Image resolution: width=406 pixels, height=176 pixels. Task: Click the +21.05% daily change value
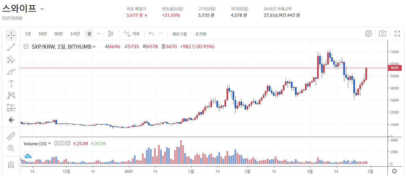tap(171, 15)
